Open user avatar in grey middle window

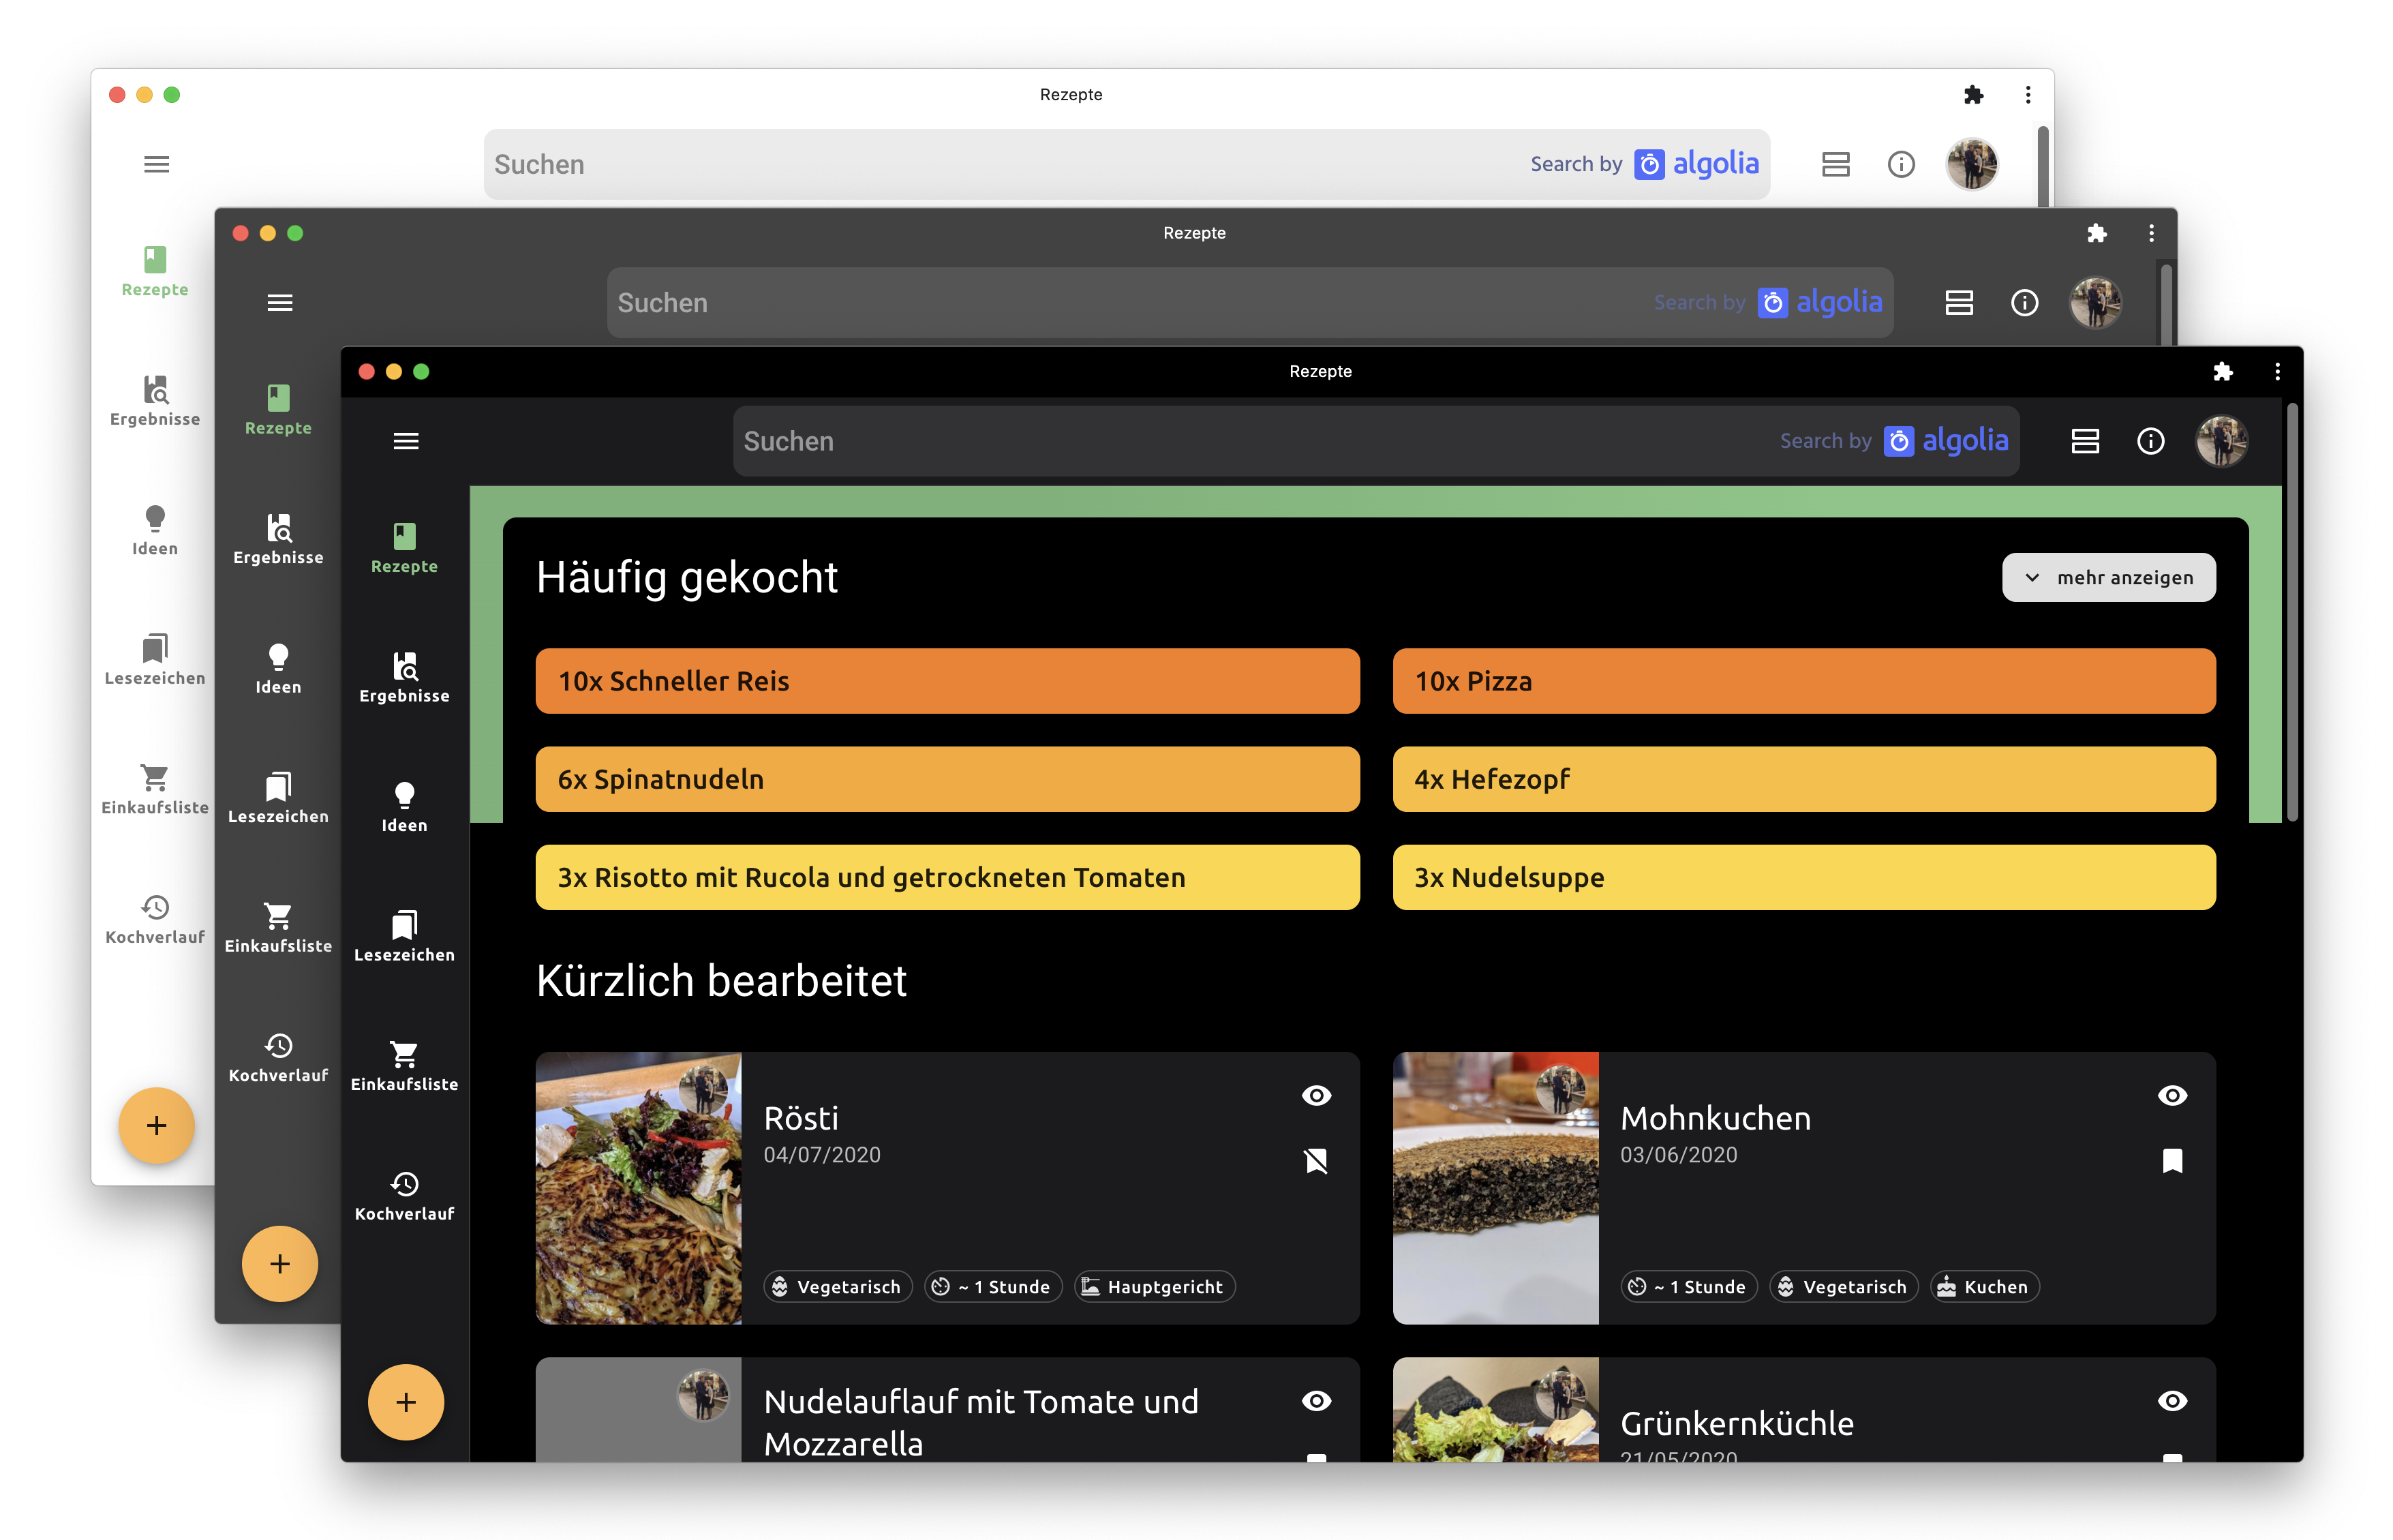click(2096, 302)
